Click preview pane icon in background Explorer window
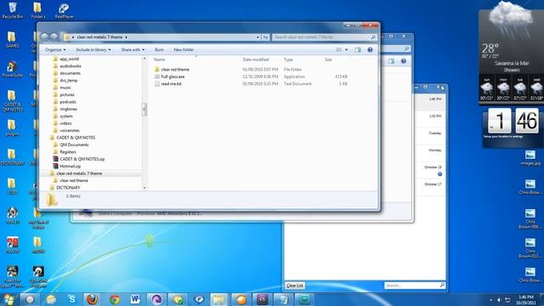Image resolution: width=544 pixels, height=306 pixels. pos(391,61)
